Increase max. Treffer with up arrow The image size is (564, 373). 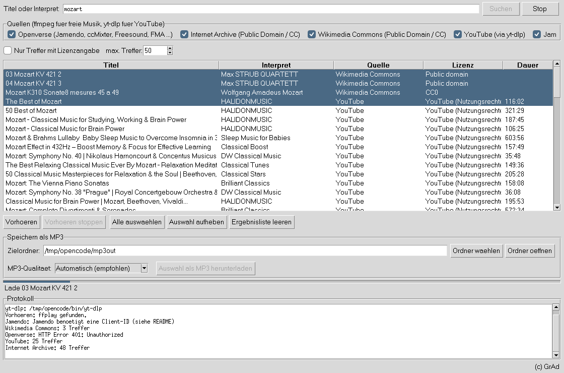pyautogui.click(x=170, y=48)
